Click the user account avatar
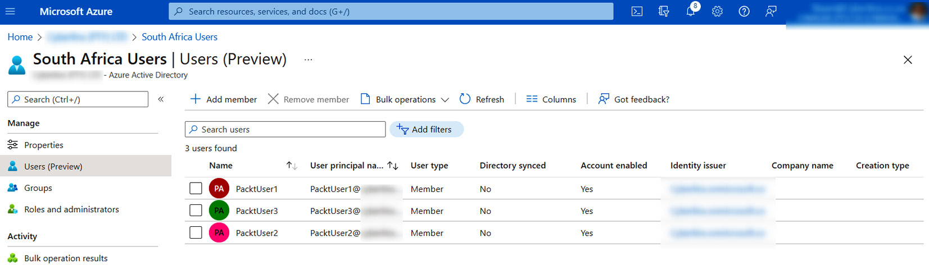 coord(918,11)
